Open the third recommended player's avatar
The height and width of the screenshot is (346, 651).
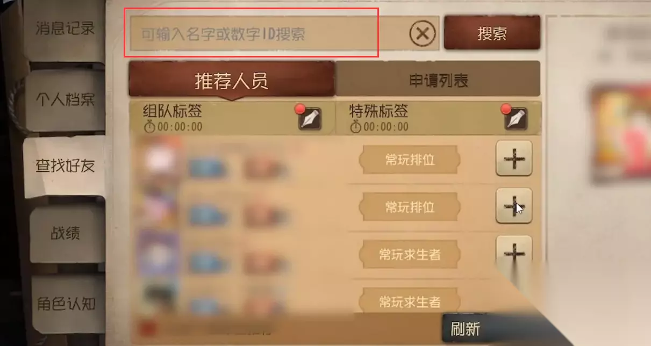coord(160,254)
